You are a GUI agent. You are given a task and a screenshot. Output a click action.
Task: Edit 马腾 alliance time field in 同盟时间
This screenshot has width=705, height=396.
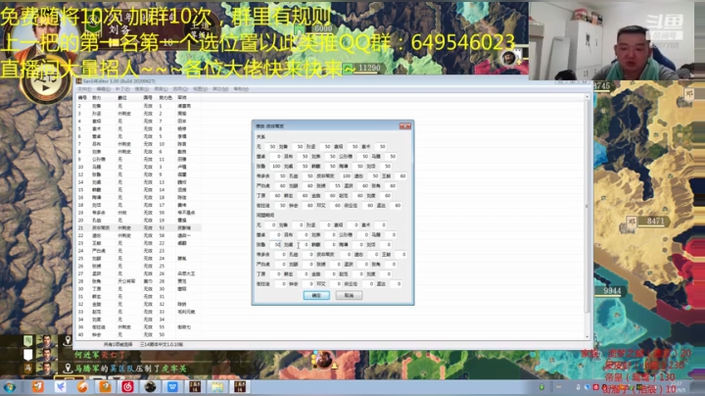coord(391,234)
